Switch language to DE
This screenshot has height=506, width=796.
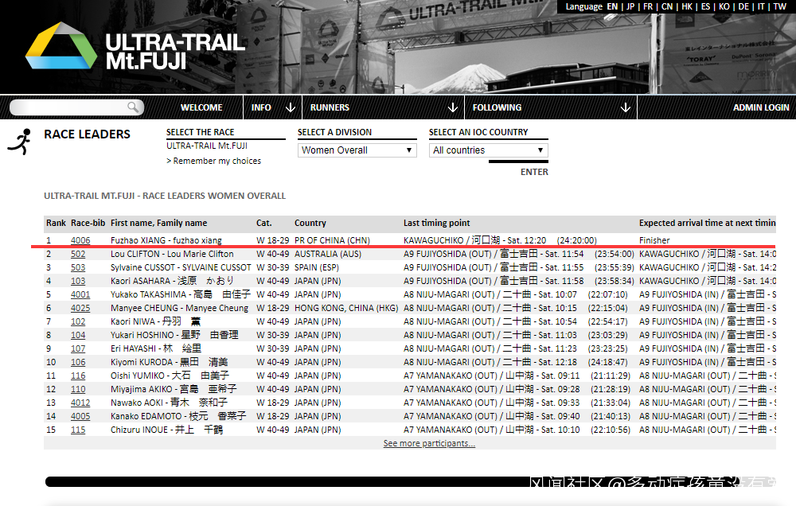(x=743, y=6)
